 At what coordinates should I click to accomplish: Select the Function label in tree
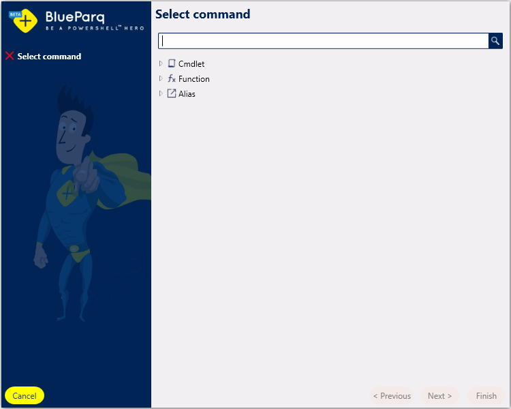[194, 79]
